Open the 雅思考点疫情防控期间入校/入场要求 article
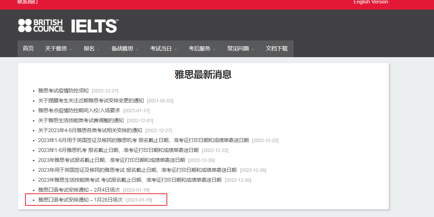Image resolution: width=434 pixels, height=217 pixels. [79, 111]
